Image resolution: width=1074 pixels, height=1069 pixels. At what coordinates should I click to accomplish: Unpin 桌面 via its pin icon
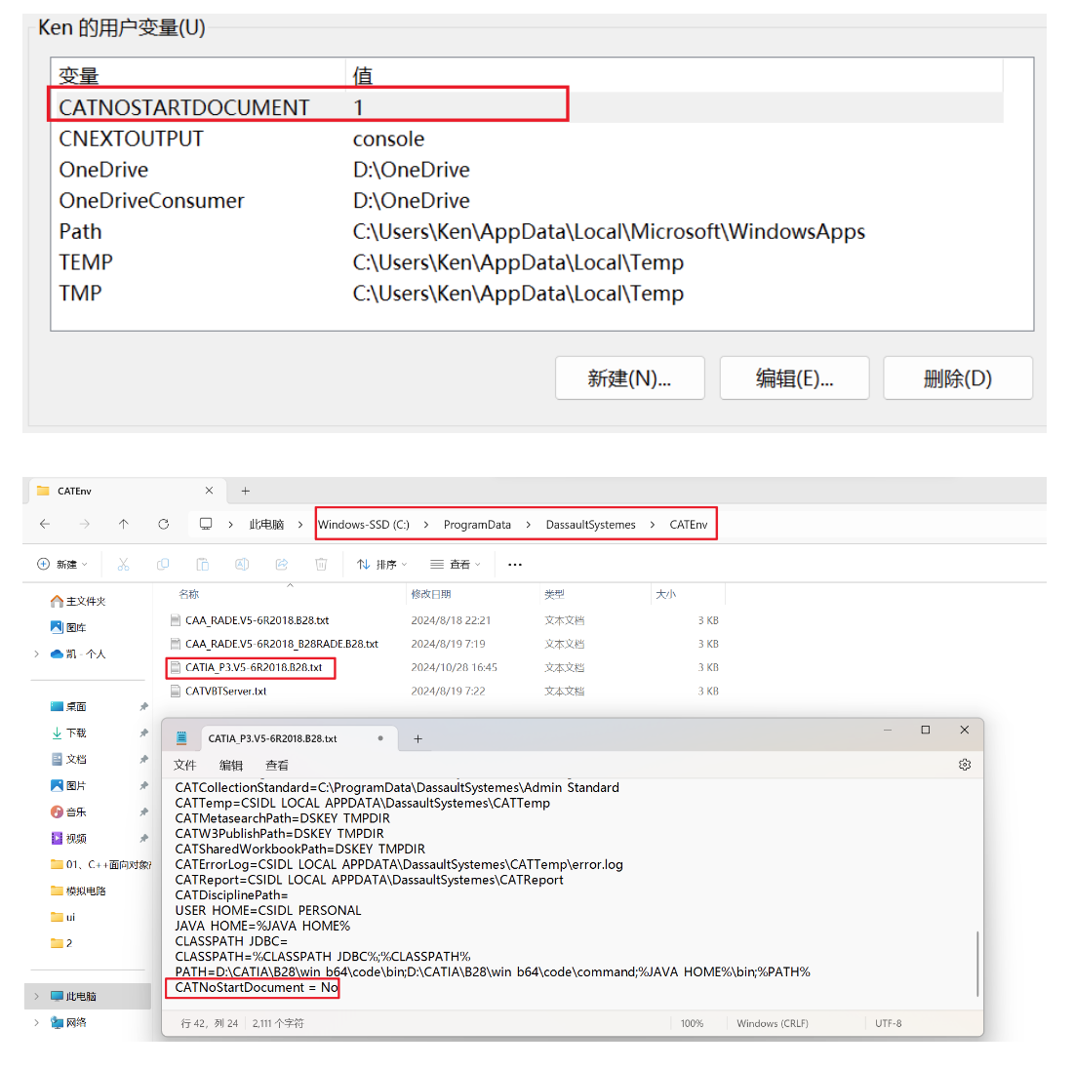click(143, 707)
